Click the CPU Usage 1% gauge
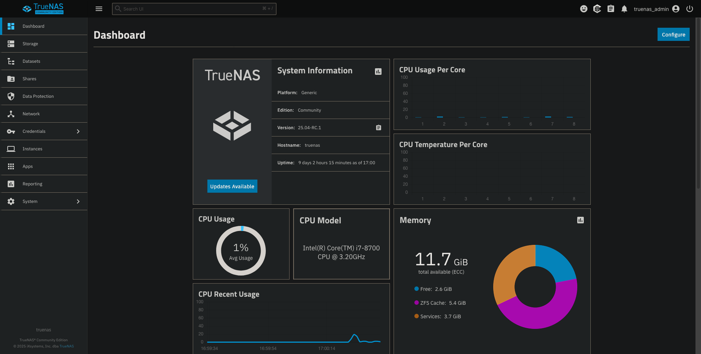Image resolution: width=701 pixels, height=354 pixels. click(241, 251)
